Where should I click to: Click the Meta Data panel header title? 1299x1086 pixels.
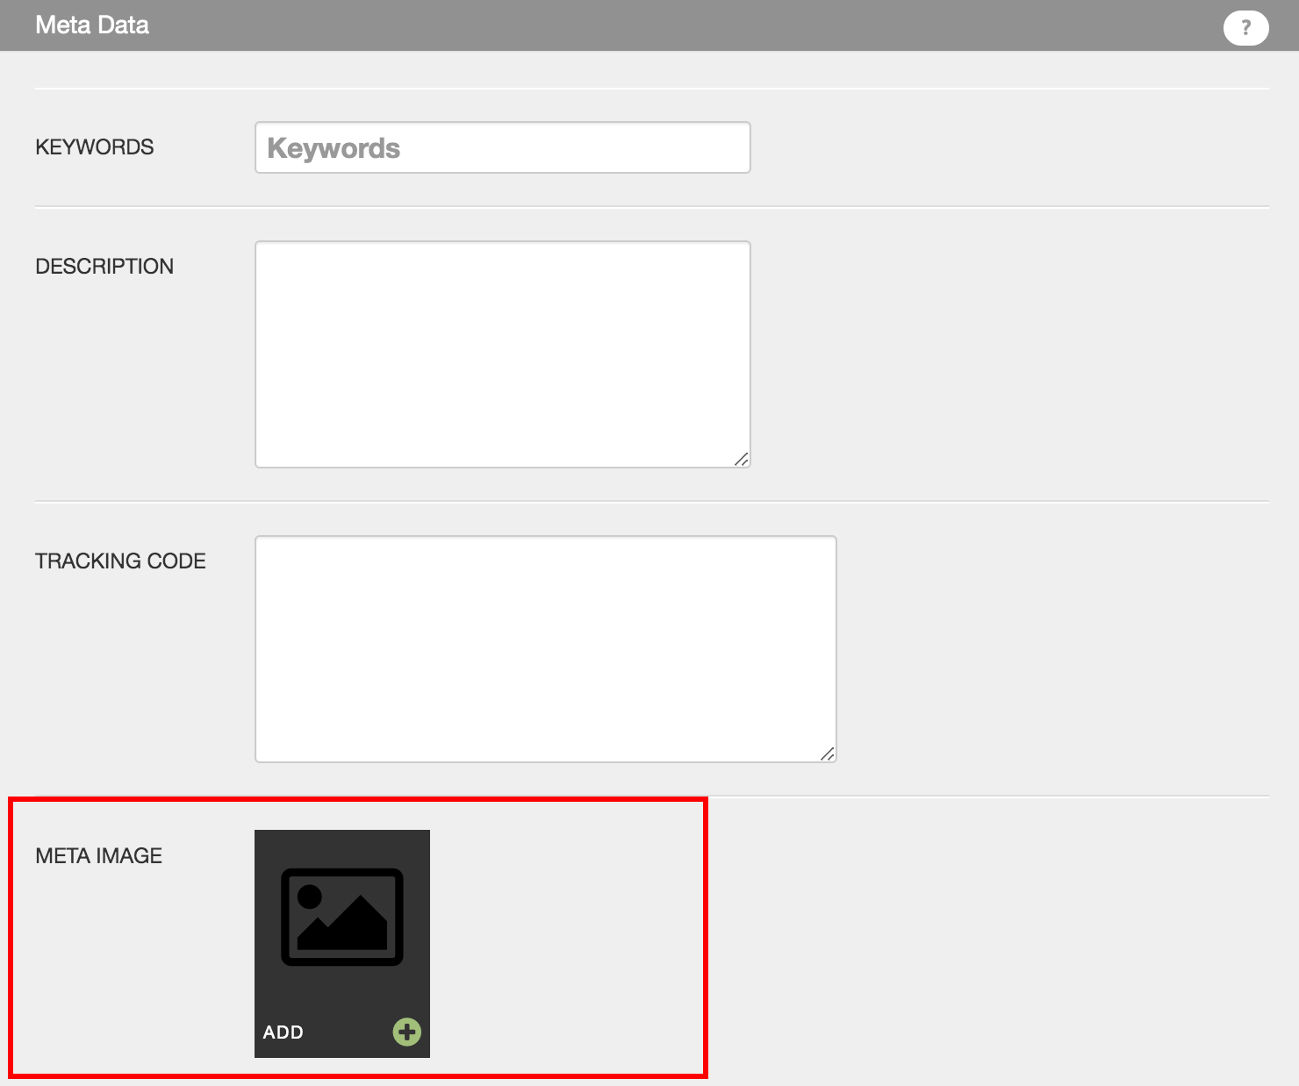(92, 25)
